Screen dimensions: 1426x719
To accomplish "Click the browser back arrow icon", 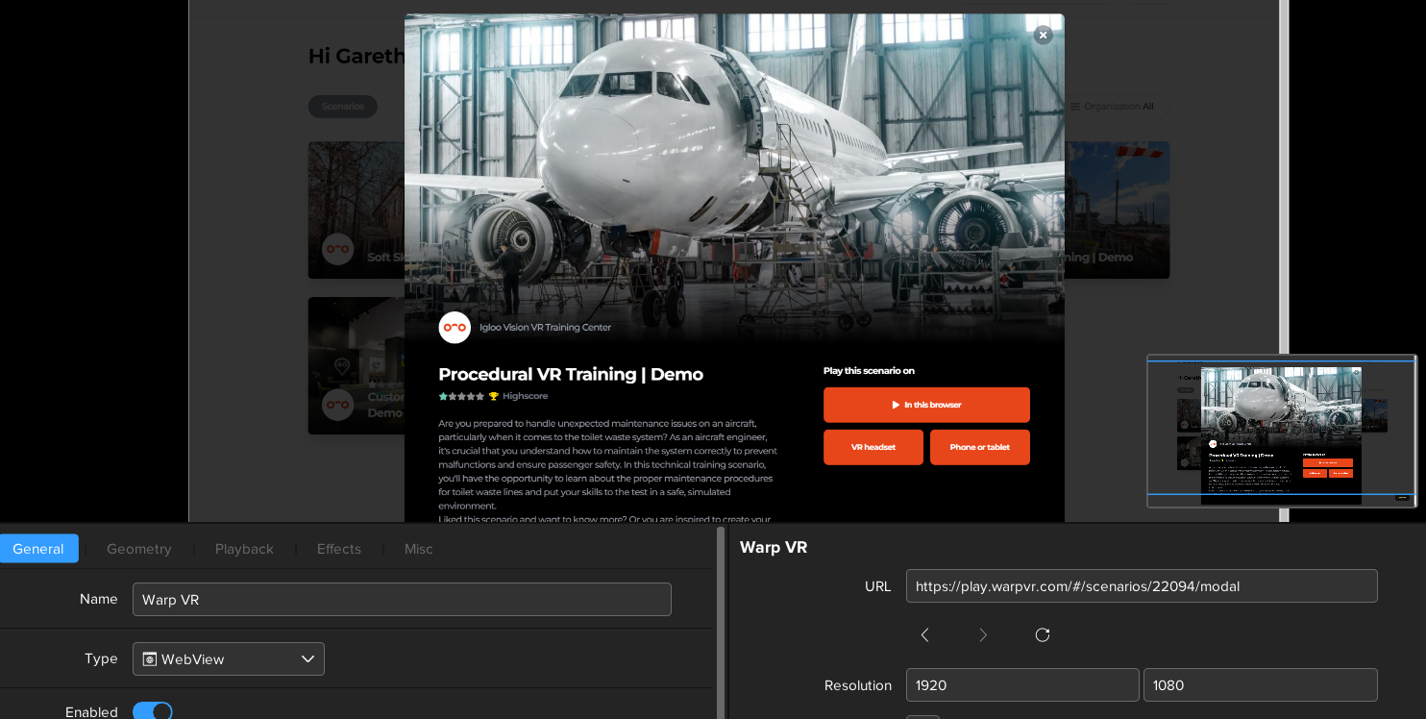I will (x=924, y=634).
